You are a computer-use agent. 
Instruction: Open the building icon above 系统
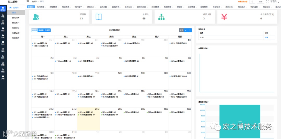pos(3,71)
